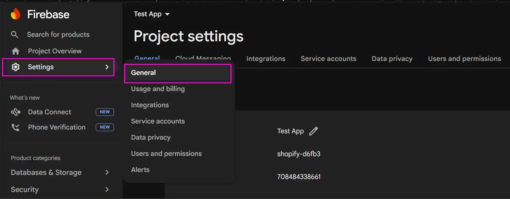Screen dimensions: 510x199
Task: Open Alerts from the settings menu
Action: [x=140, y=170]
